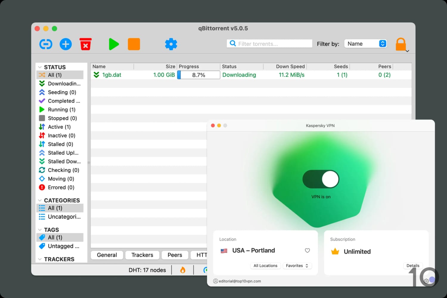Select the Completed status filter
Viewport: 447px width, 298px height.
click(60, 101)
